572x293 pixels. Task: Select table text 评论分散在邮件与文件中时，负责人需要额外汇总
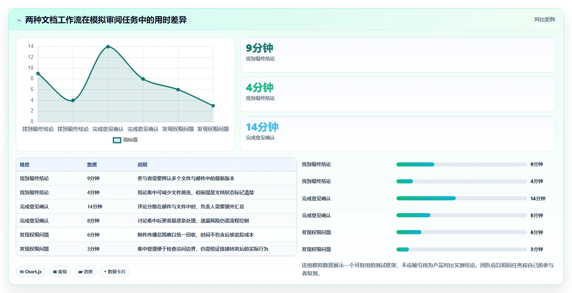point(191,207)
